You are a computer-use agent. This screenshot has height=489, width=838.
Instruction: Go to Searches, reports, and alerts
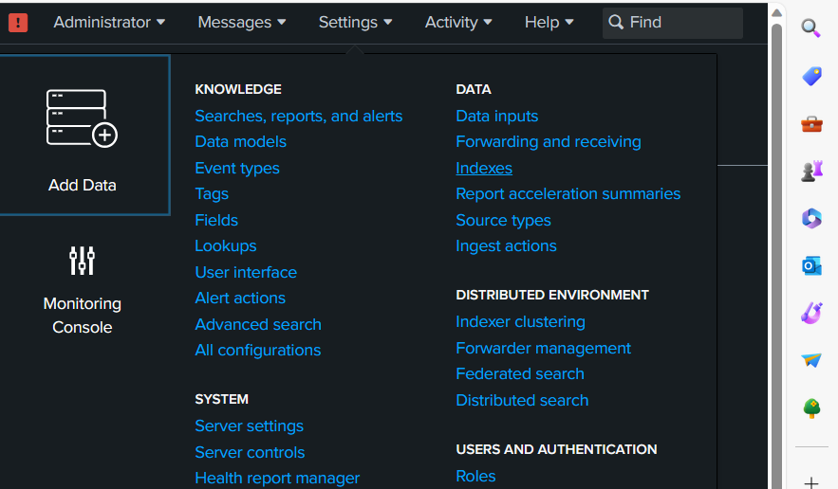(298, 116)
